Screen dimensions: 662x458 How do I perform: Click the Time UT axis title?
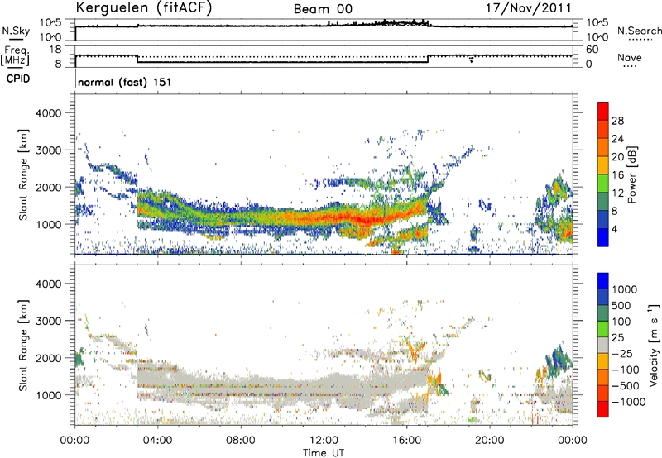324,453
